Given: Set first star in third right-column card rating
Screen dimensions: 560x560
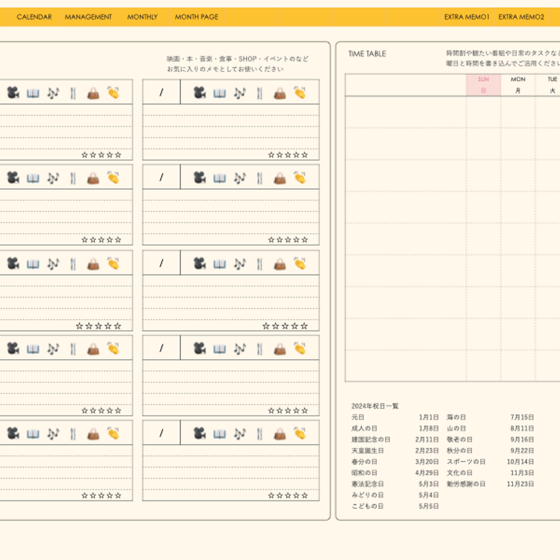Looking at the screenshot, I should [x=266, y=326].
